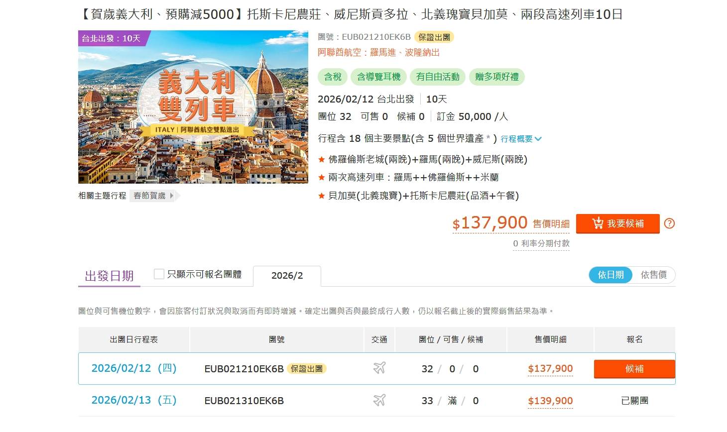Click the 保證出團 badge beside top tour code
This screenshot has width=727, height=432.
coord(434,37)
